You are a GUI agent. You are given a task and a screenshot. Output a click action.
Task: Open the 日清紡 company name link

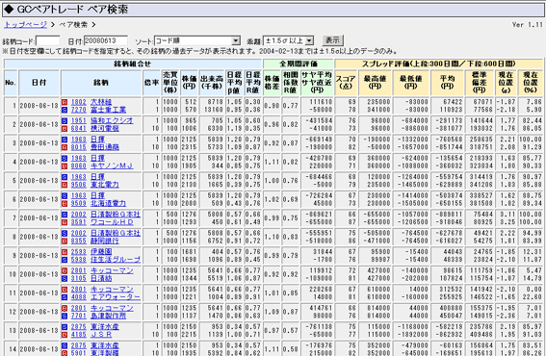click(101, 278)
